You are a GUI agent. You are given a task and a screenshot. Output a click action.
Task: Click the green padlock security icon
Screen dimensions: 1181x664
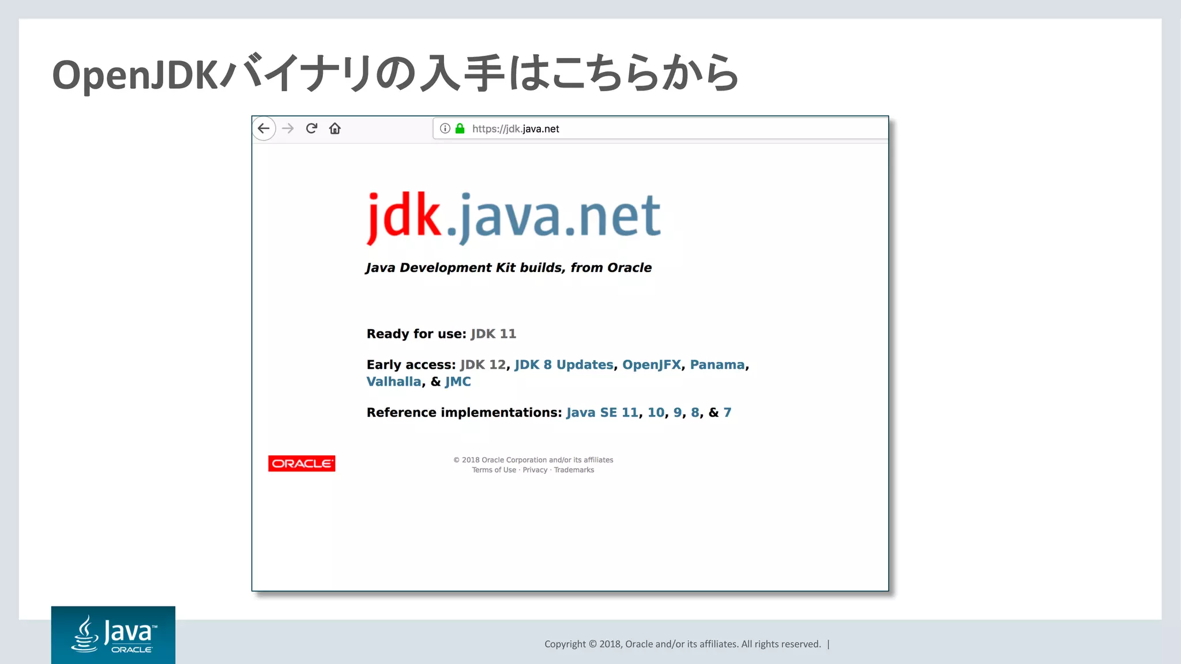(x=460, y=129)
